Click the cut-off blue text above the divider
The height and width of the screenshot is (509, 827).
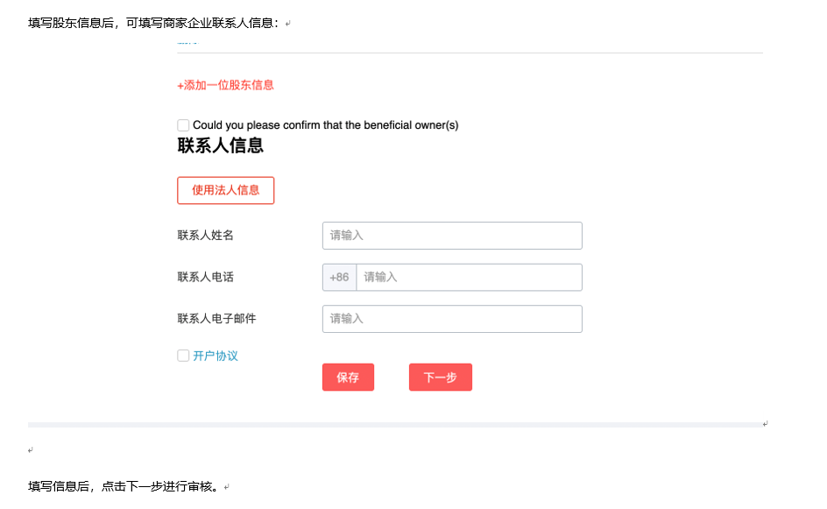click(187, 42)
